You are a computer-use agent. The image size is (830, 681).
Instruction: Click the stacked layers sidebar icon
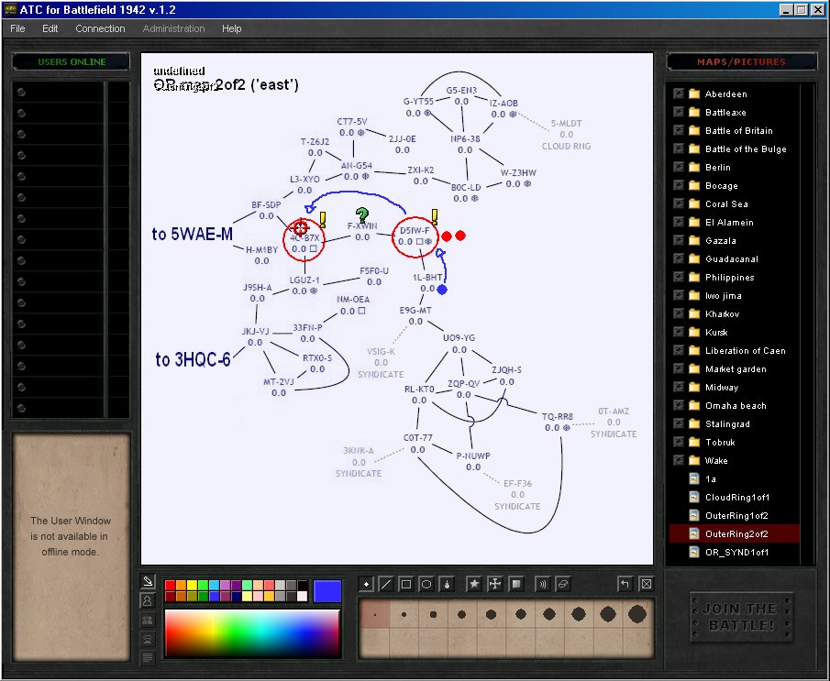click(148, 639)
